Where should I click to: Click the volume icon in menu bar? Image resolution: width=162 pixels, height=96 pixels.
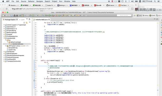coord(132,1)
